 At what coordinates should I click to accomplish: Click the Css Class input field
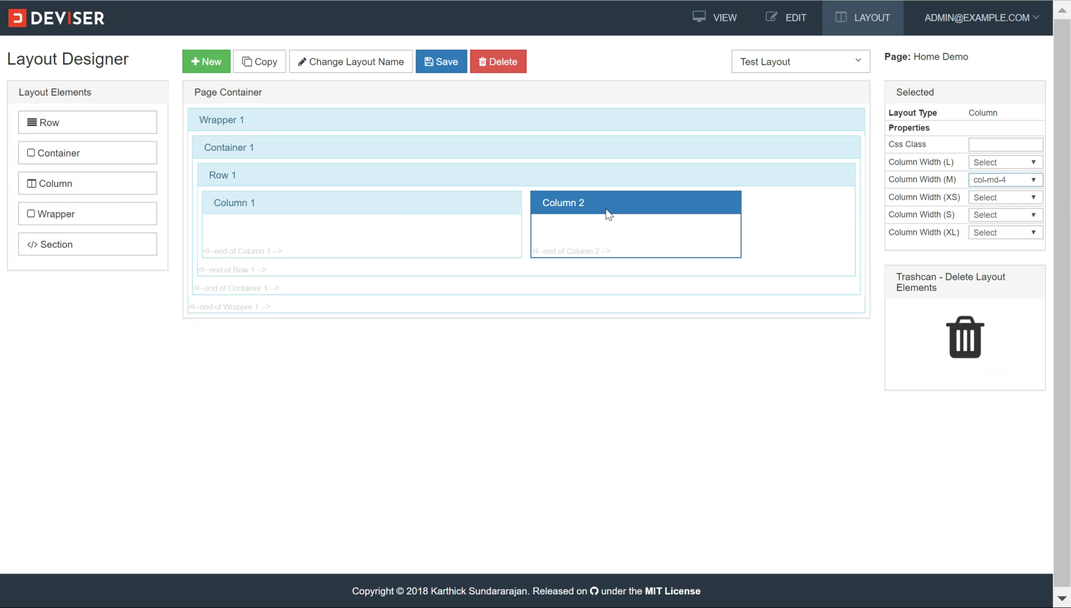click(1005, 144)
